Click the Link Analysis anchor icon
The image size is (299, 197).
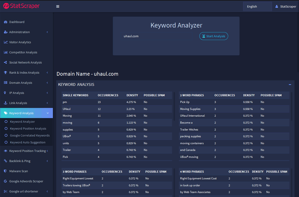[x=6, y=103]
